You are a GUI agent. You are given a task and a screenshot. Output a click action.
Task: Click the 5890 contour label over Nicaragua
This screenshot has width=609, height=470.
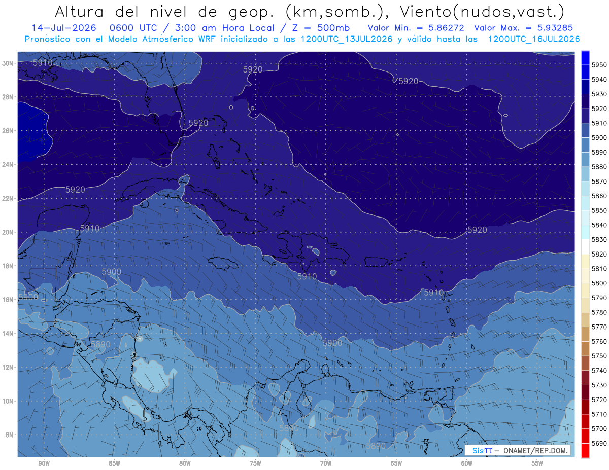tap(100, 344)
